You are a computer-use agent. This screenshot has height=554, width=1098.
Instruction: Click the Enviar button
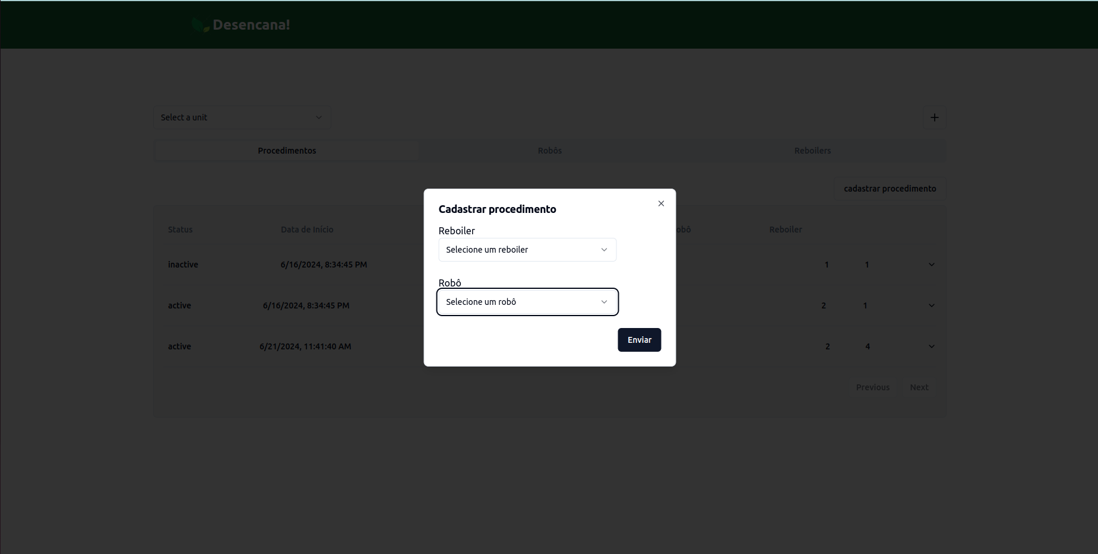(x=639, y=340)
